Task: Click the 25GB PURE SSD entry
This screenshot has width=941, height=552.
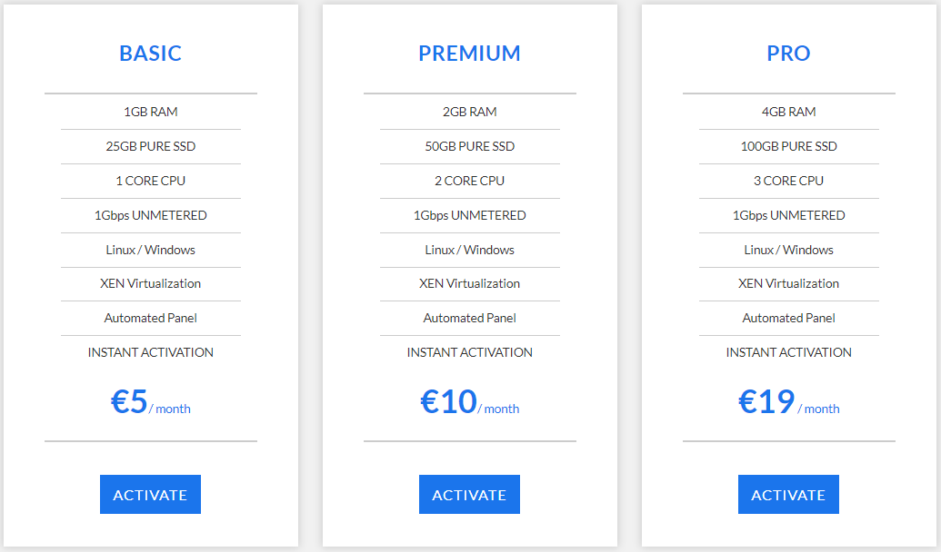Action: 151,146
